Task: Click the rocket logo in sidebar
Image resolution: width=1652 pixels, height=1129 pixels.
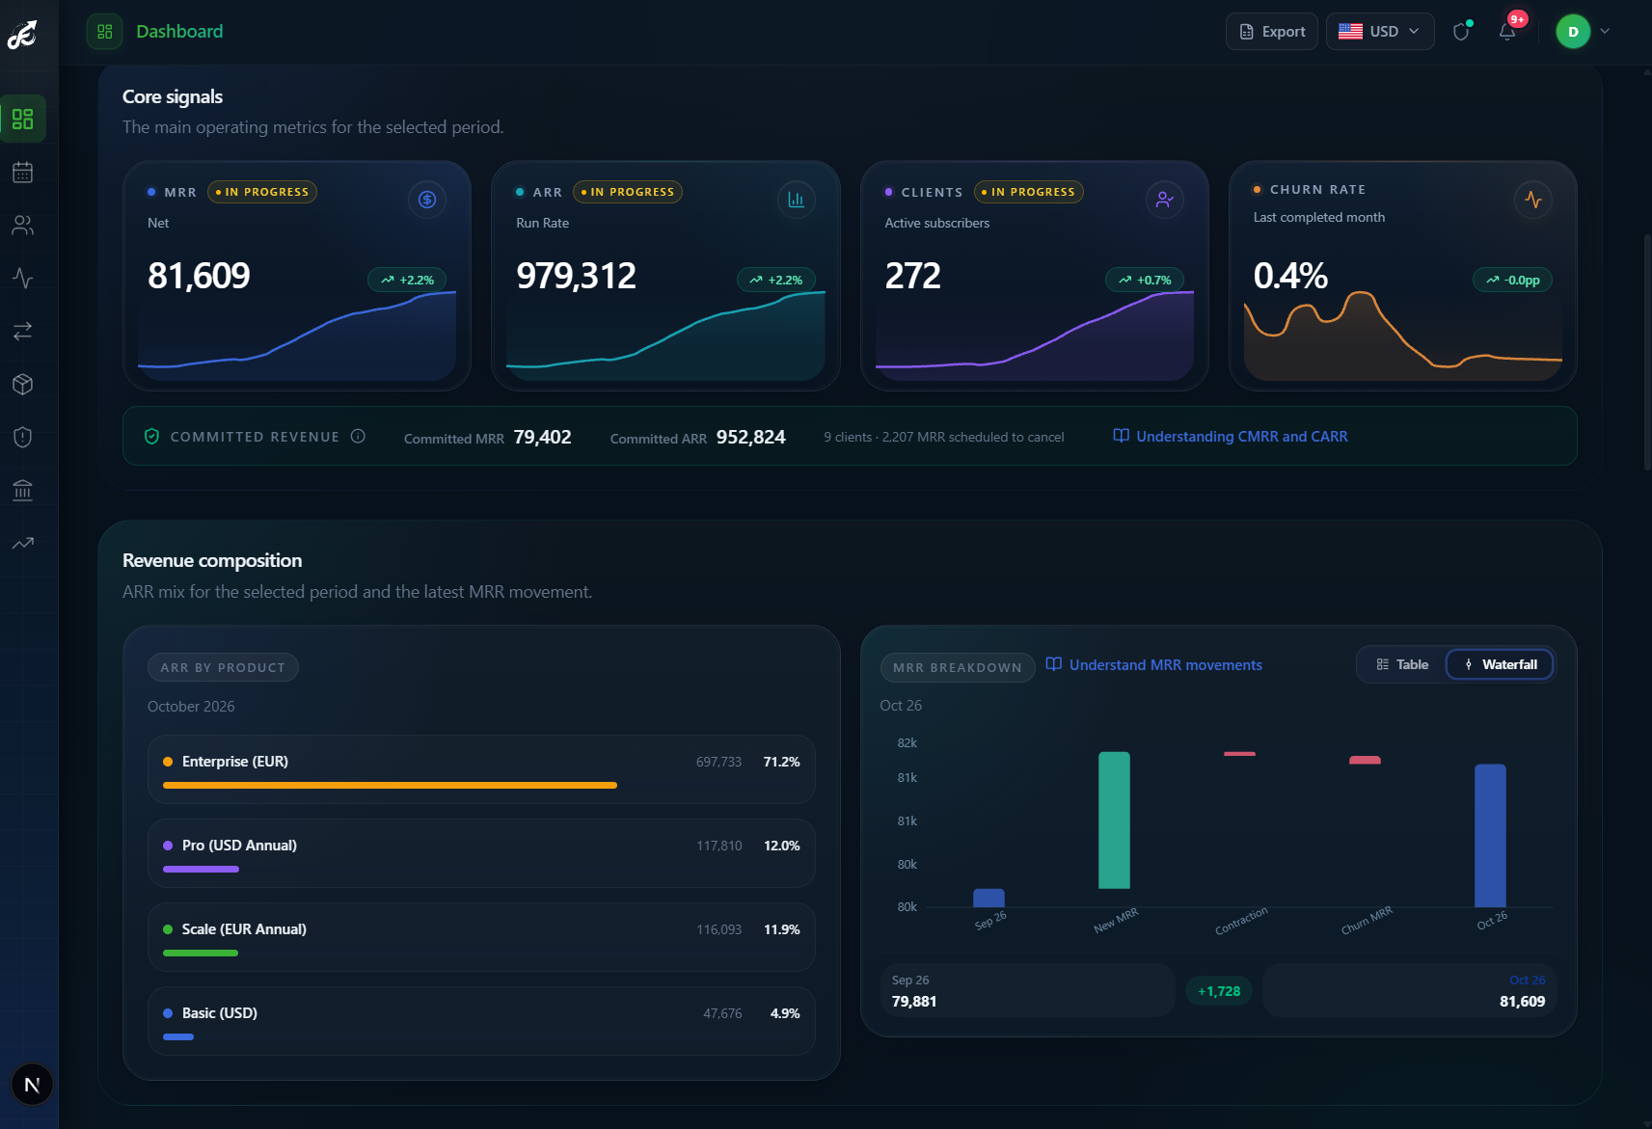Action: [x=22, y=35]
